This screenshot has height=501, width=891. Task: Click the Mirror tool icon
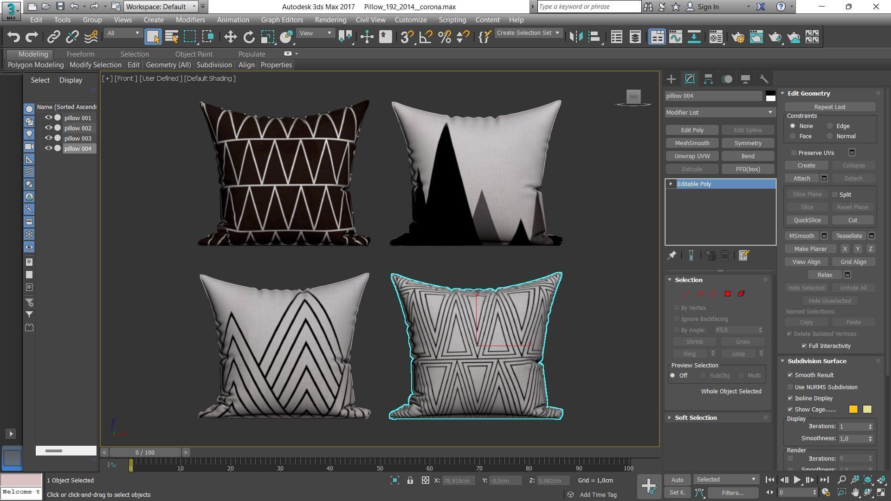click(x=576, y=37)
